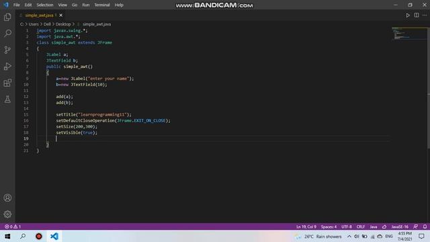
Task: Open the volume speaker tray icon
Action: 357,236
